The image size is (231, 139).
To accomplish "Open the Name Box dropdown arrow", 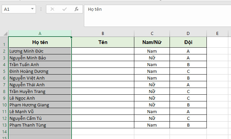I will (x=32, y=9).
